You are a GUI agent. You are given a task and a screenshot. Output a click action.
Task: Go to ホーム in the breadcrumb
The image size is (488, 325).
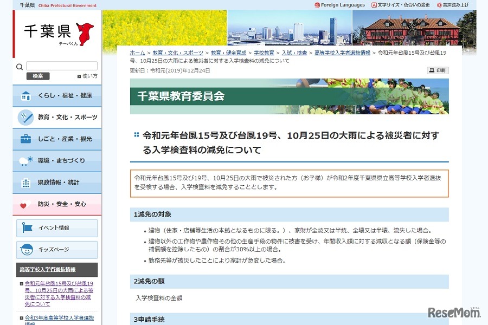tap(137, 53)
